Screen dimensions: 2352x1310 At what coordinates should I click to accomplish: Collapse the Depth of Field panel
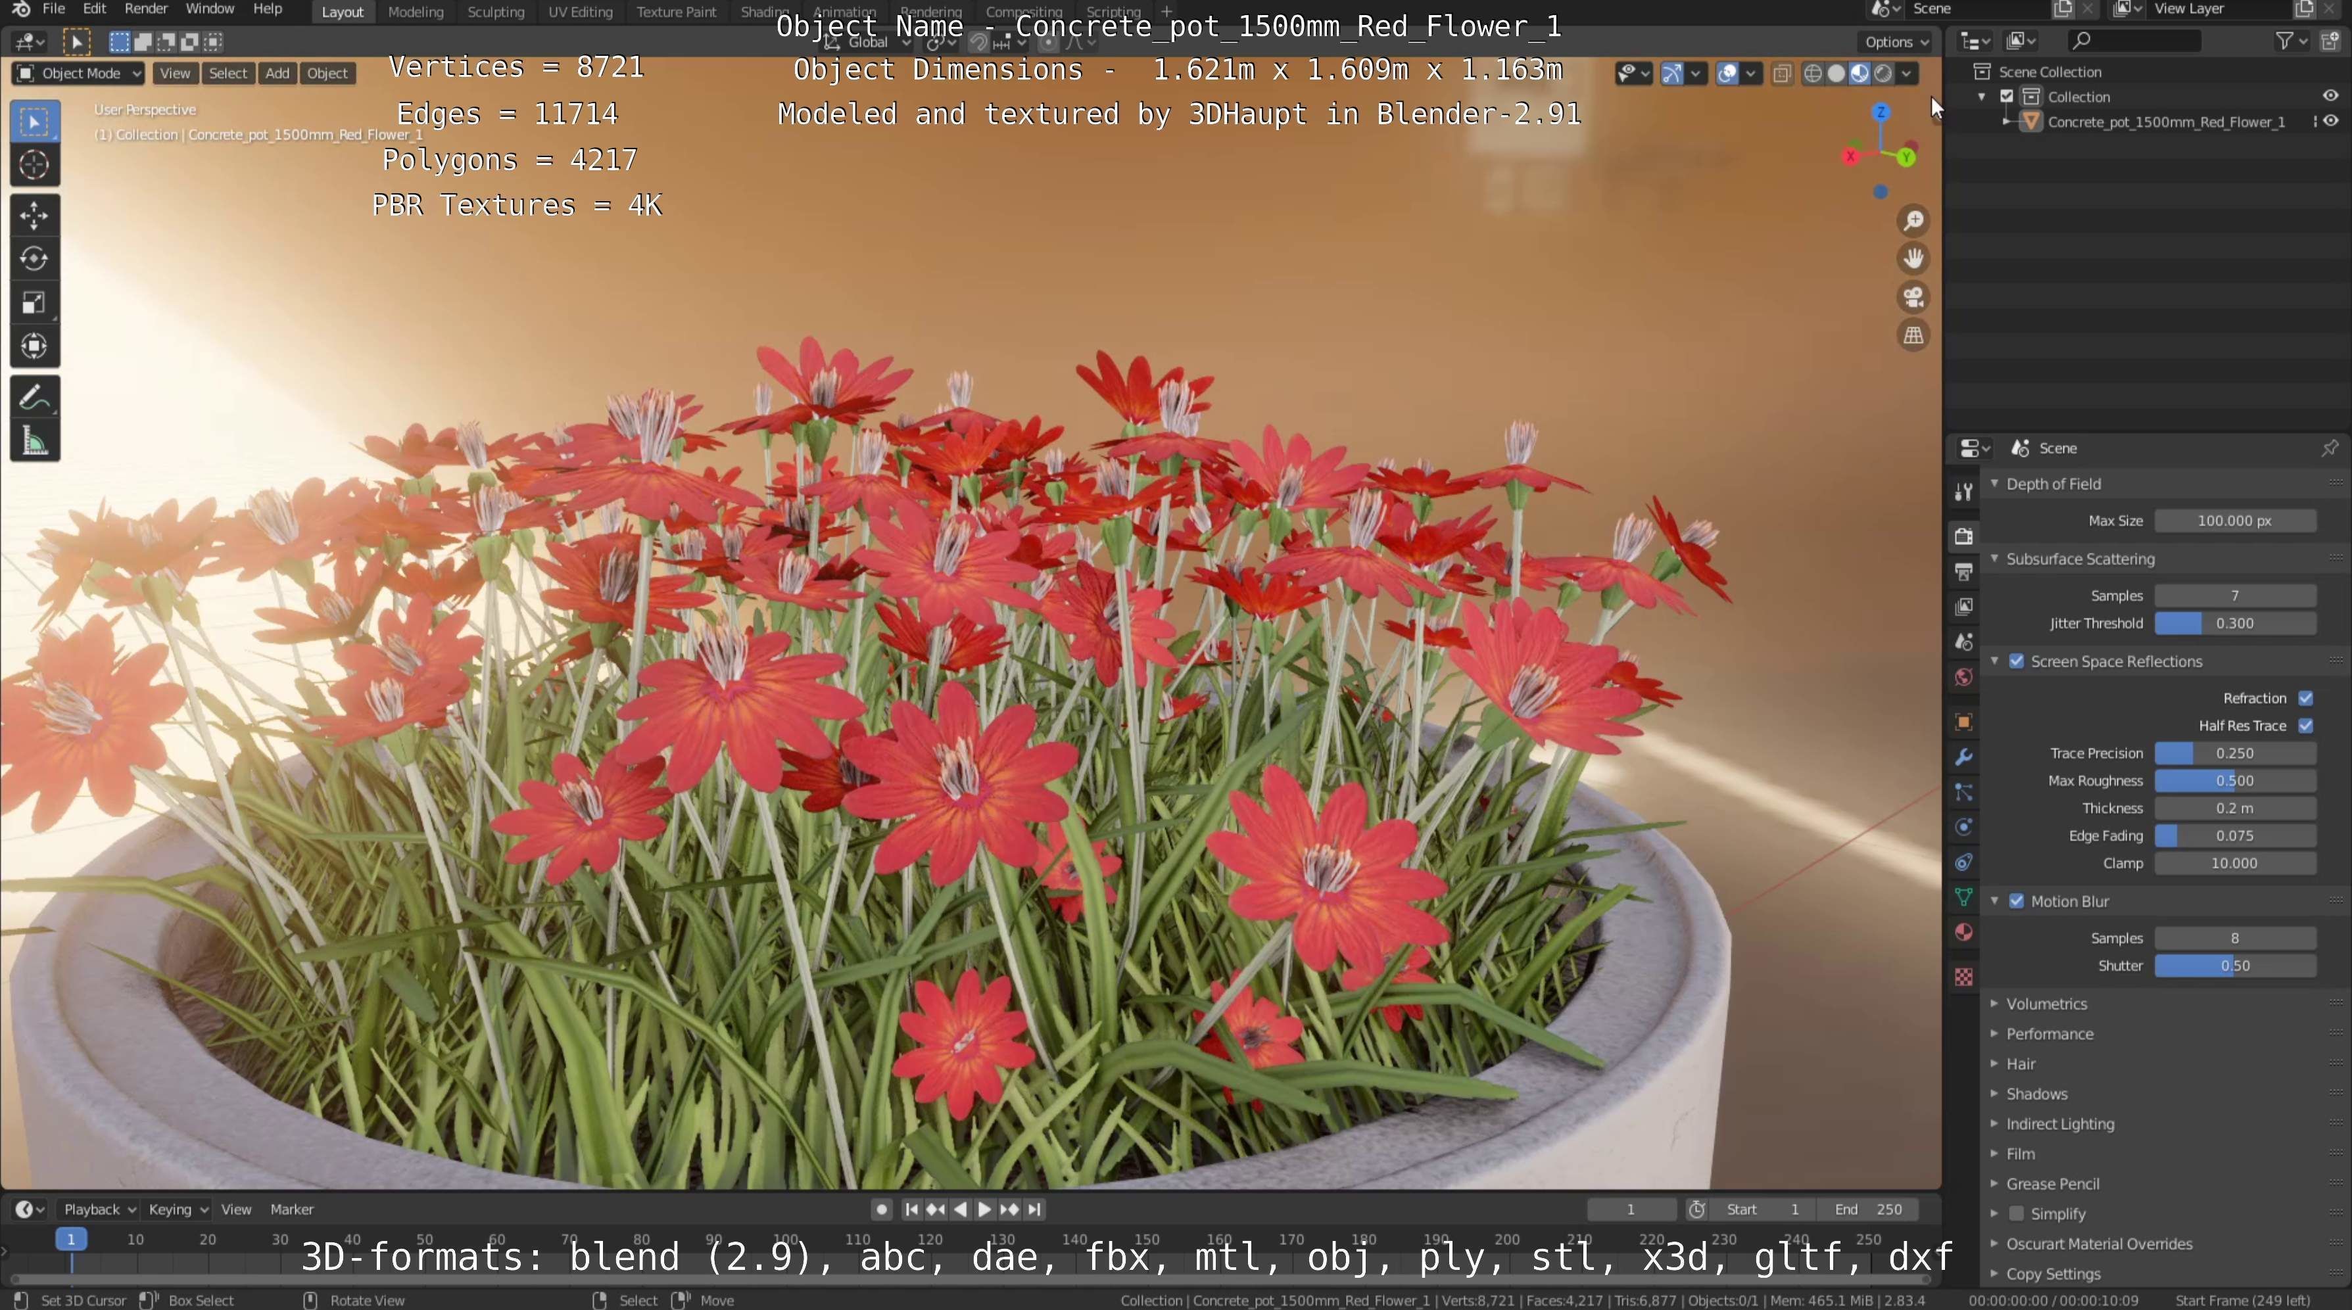(x=2053, y=484)
